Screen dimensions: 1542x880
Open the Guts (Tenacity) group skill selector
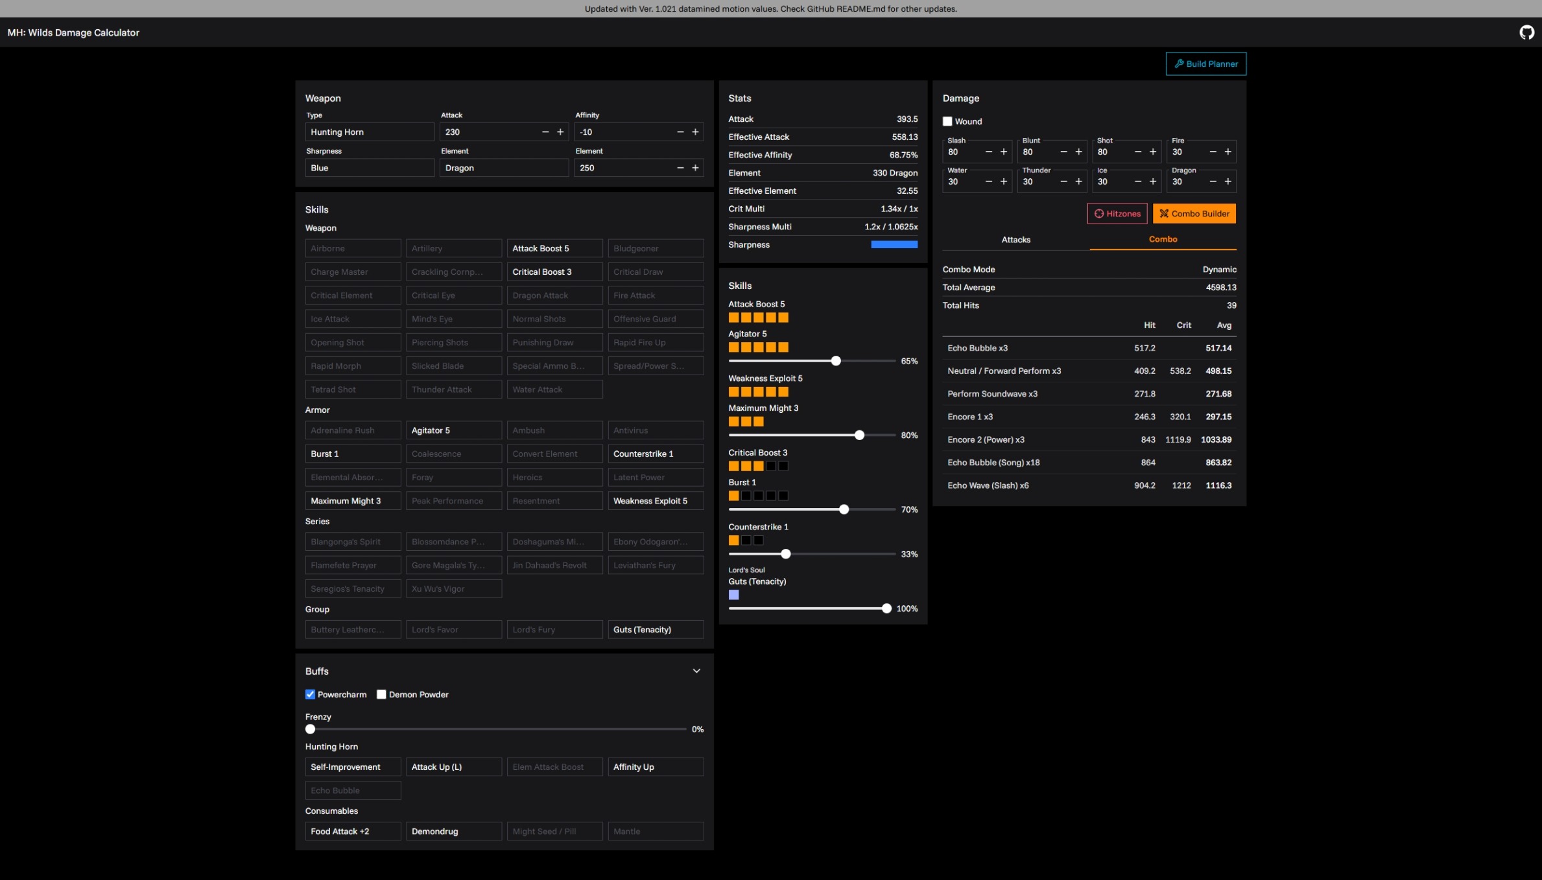[656, 629]
